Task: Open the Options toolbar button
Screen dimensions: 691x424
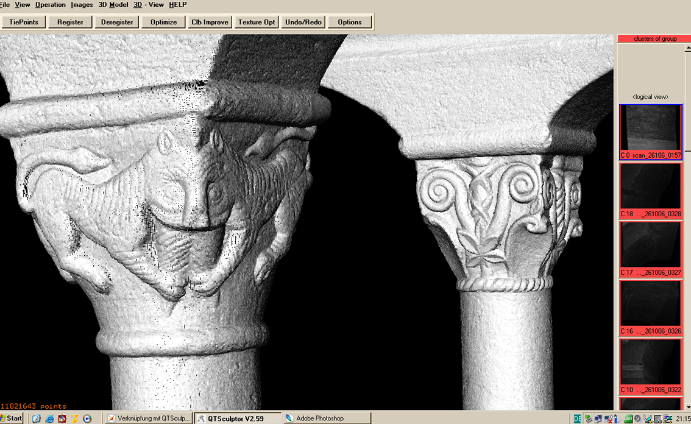Action: [x=350, y=22]
